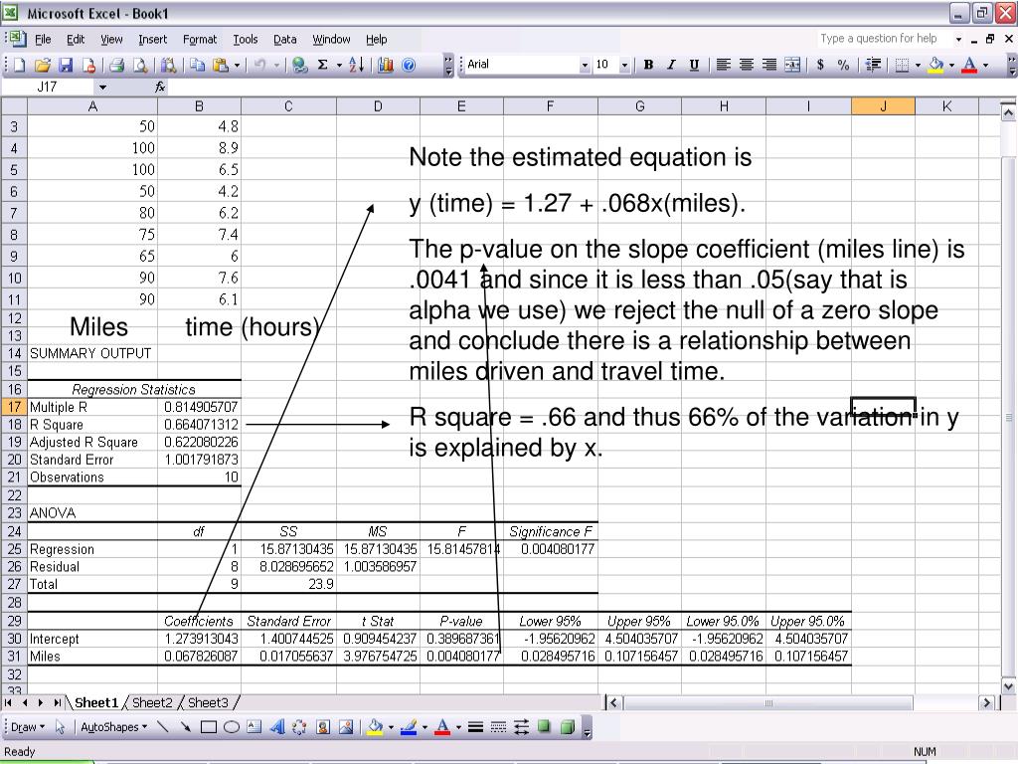Click the AutoSum sigma icon
Viewport: 1018px width, 764px height.
(323, 65)
